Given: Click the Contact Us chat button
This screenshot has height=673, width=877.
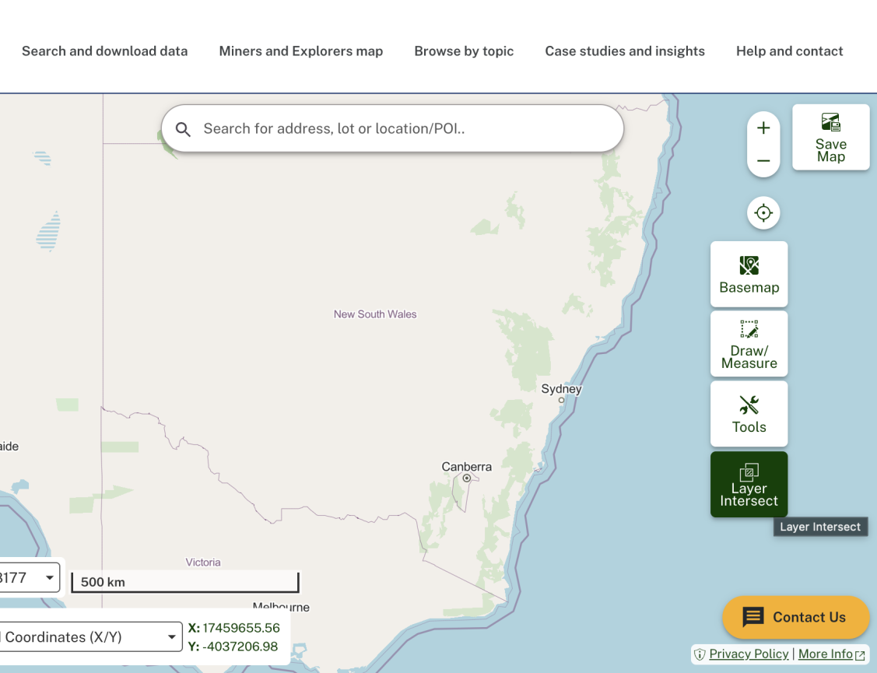Looking at the screenshot, I should 795,617.
